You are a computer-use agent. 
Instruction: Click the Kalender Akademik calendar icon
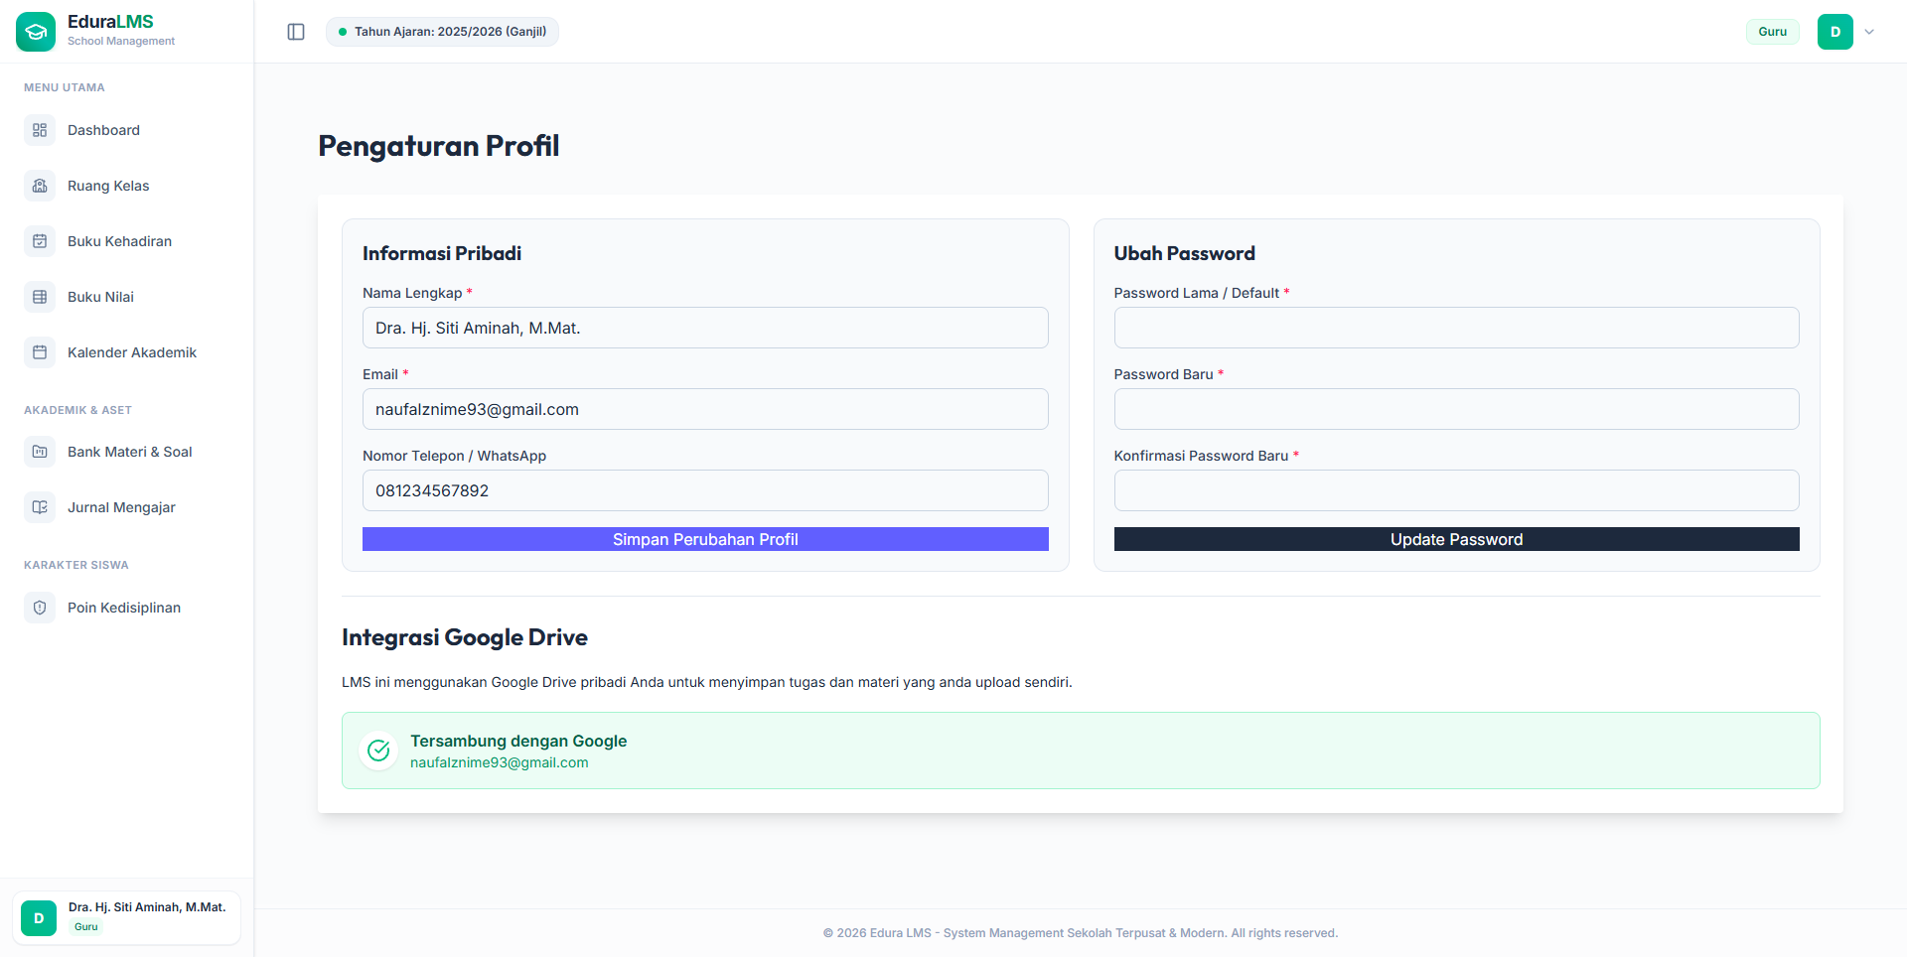click(40, 352)
